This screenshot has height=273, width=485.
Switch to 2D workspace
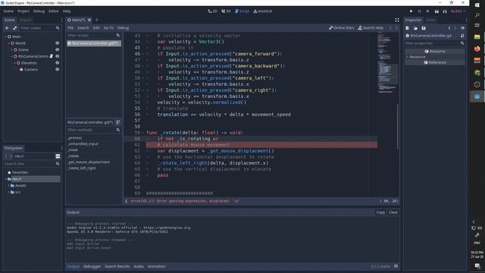coord(212,11)
